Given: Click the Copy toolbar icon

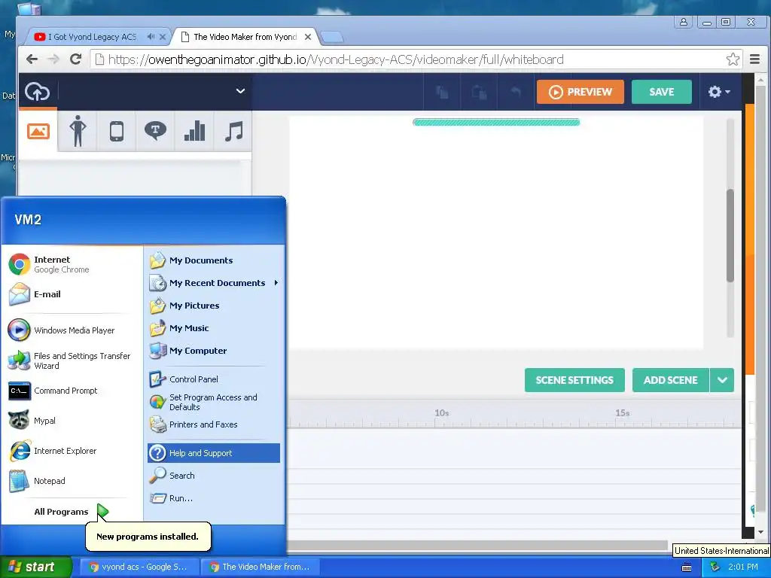Looking at the screenshot, I should tap(442, 92).
